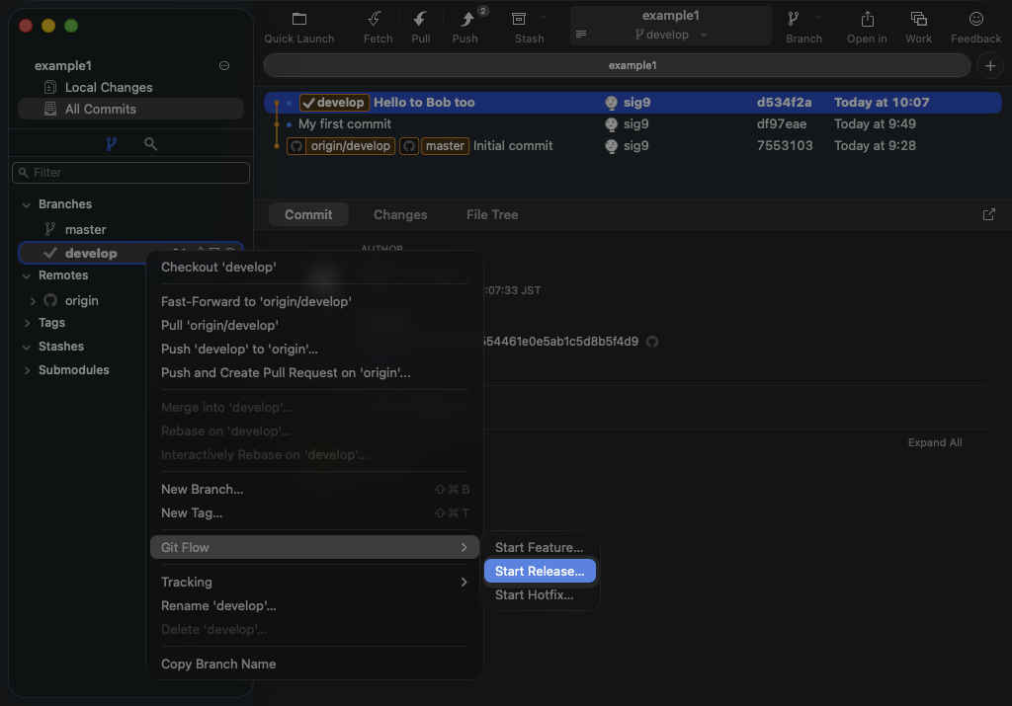Select Local Changes in sidebar

[109, 87]
